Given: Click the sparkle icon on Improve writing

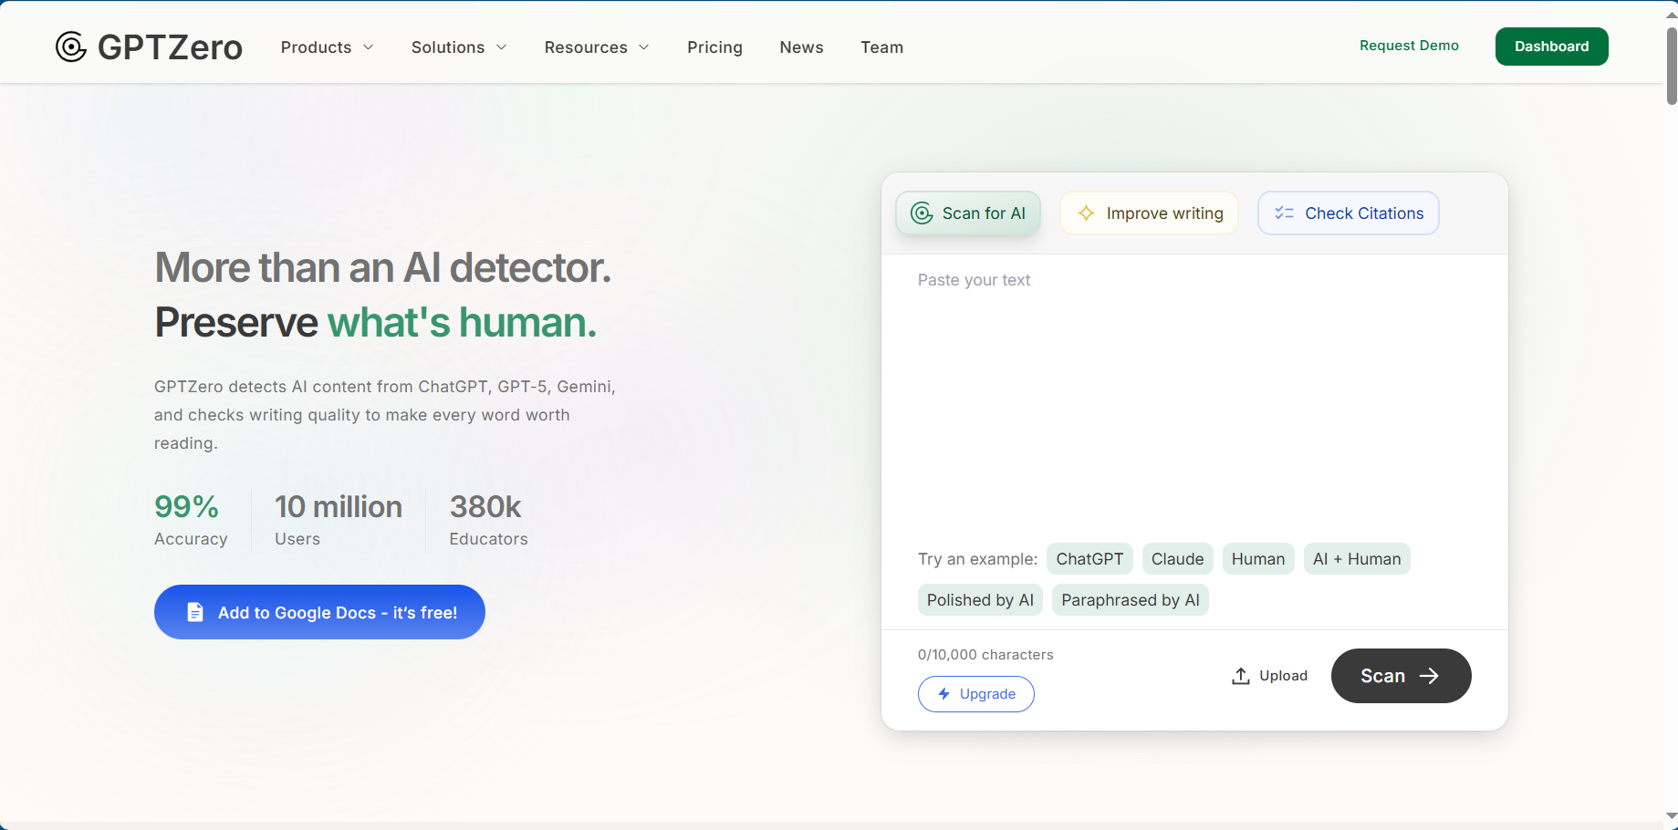Looking at the screenshot, I should [x=1086, y=213].
